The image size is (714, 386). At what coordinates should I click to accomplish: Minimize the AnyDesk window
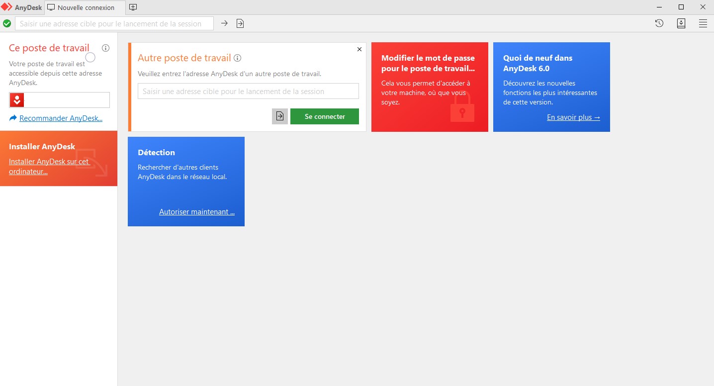(x=659, y=7)
